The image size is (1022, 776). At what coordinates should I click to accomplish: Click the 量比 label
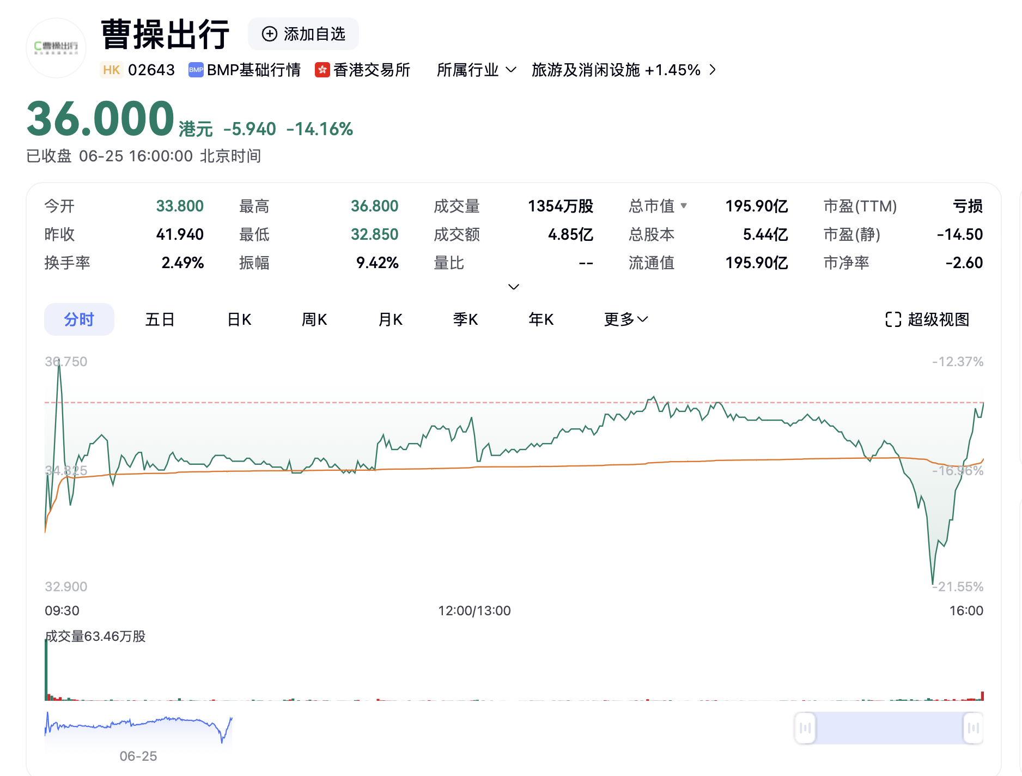[449, 263]
